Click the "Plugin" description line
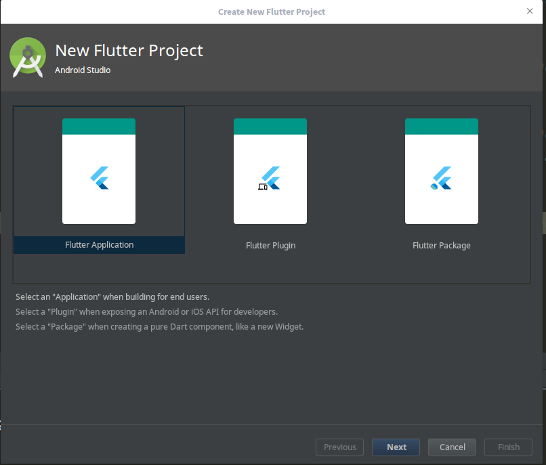The image size is (546, 465). (146, 312)
